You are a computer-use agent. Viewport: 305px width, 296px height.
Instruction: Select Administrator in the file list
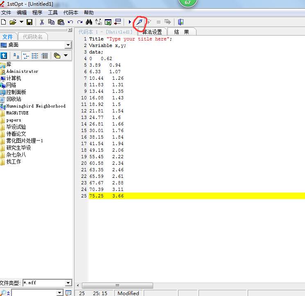point(22,72)
